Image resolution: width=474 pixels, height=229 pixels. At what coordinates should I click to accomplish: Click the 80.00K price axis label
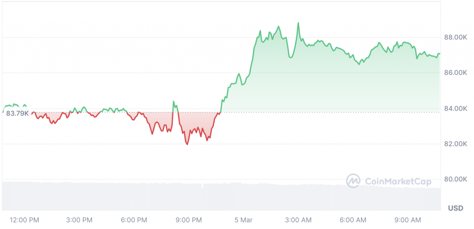[x=455, y=179]
